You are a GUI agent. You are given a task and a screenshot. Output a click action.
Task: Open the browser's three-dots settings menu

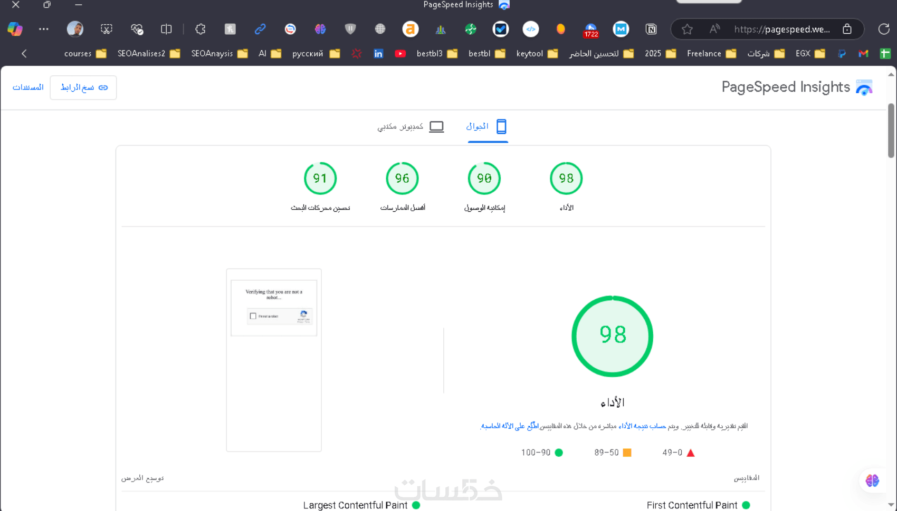(44, 29)
